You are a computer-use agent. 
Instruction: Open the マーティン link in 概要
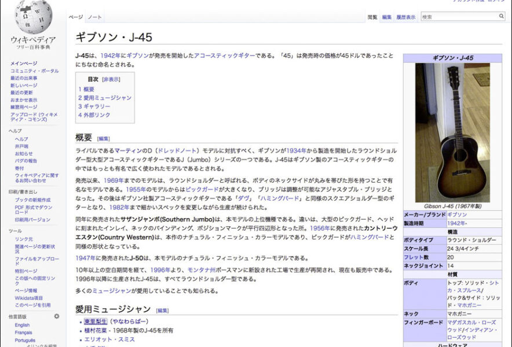(x=128, y=151)
